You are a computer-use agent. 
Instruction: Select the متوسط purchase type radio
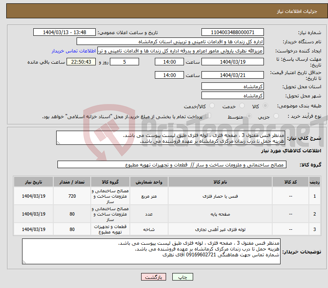[x=249, y=116]
